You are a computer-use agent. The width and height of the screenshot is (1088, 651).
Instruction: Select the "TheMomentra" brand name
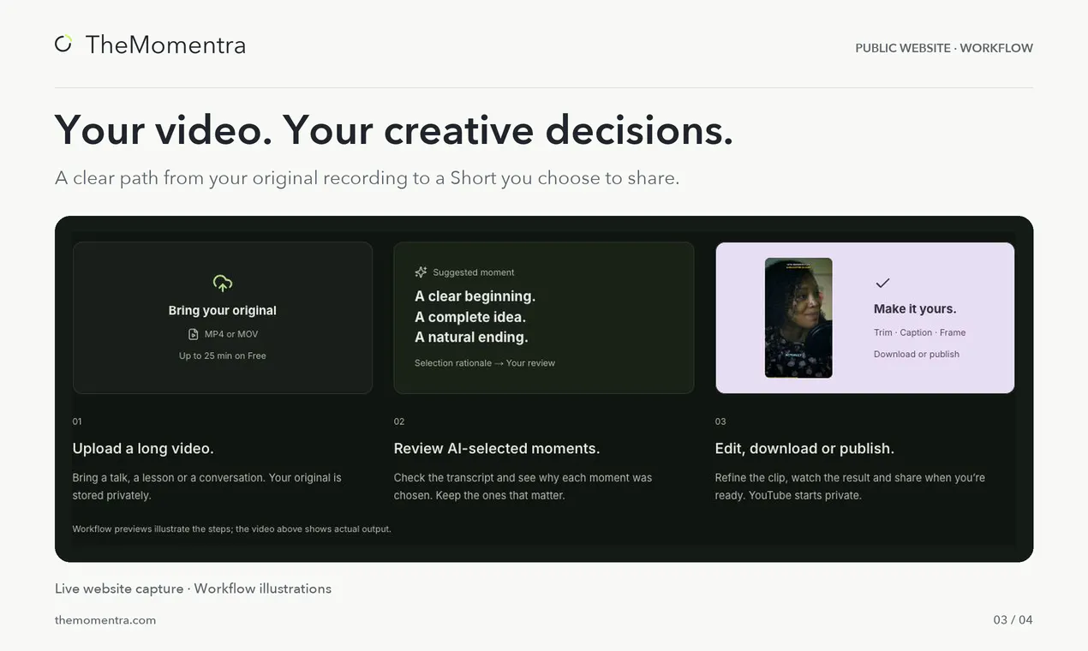click(166, 45)
